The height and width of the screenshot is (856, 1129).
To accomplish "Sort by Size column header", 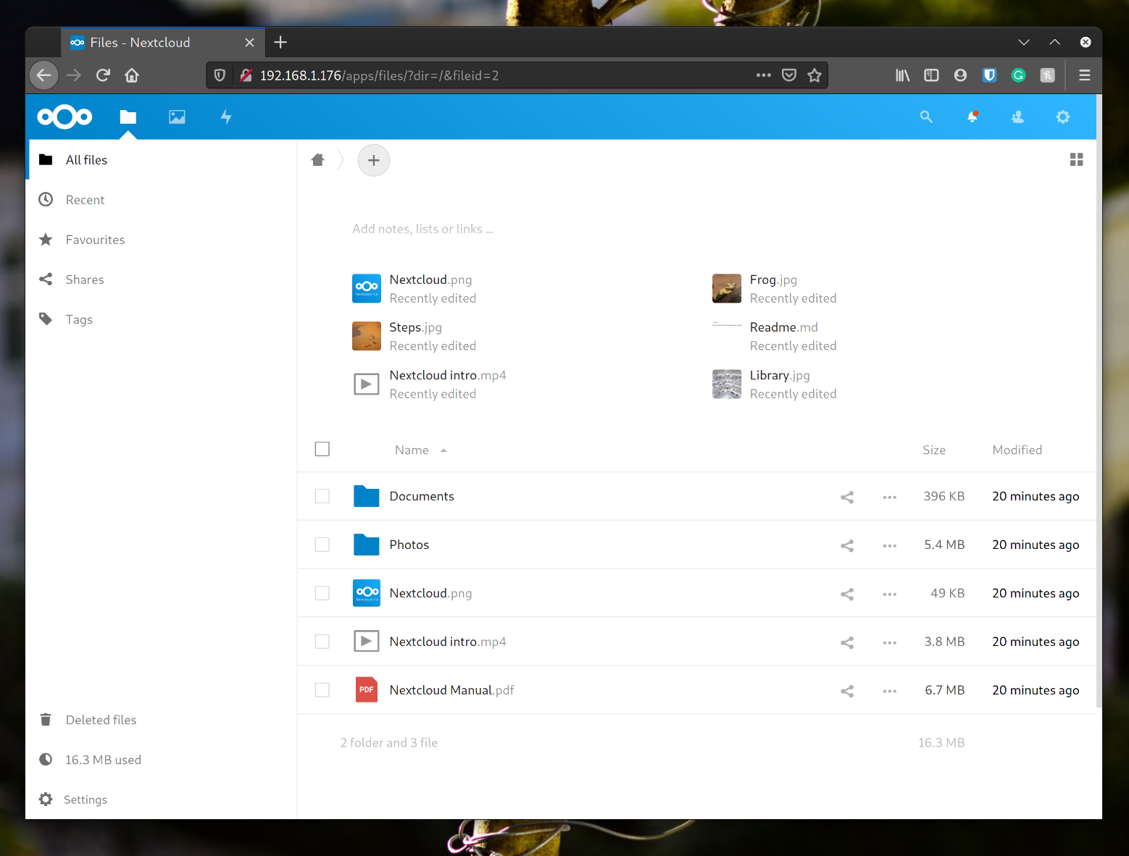I will click(934, 450).
